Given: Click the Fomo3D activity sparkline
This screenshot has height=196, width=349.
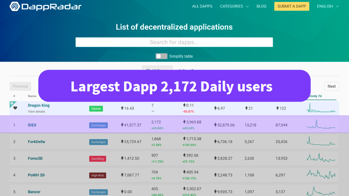Looking at the screenshot, I should point(321,158).
